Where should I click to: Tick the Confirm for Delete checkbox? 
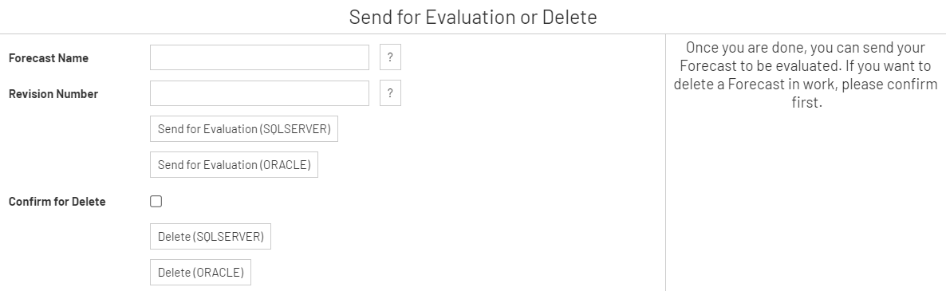click(156, 201)
